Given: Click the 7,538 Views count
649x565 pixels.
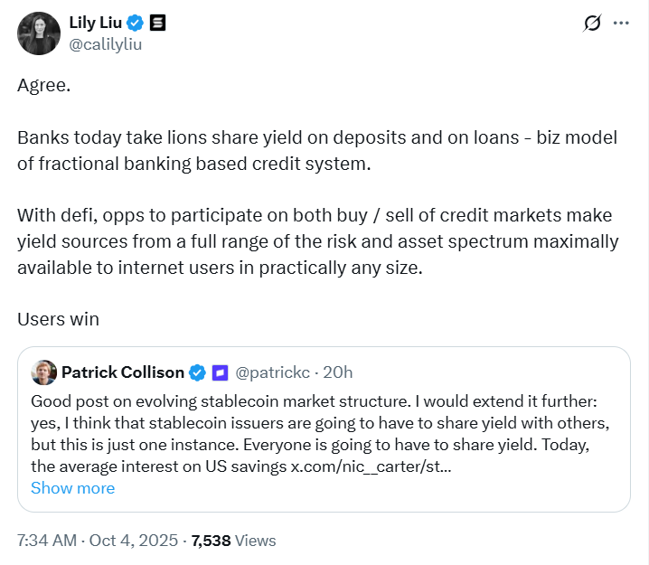Looking at the screenshot, I should (x=231, y=541).
